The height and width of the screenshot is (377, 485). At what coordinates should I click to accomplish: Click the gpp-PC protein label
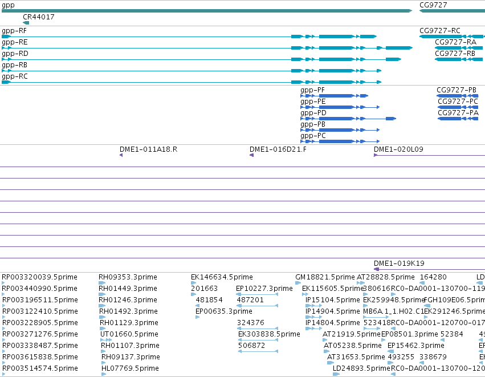point(313,136)
